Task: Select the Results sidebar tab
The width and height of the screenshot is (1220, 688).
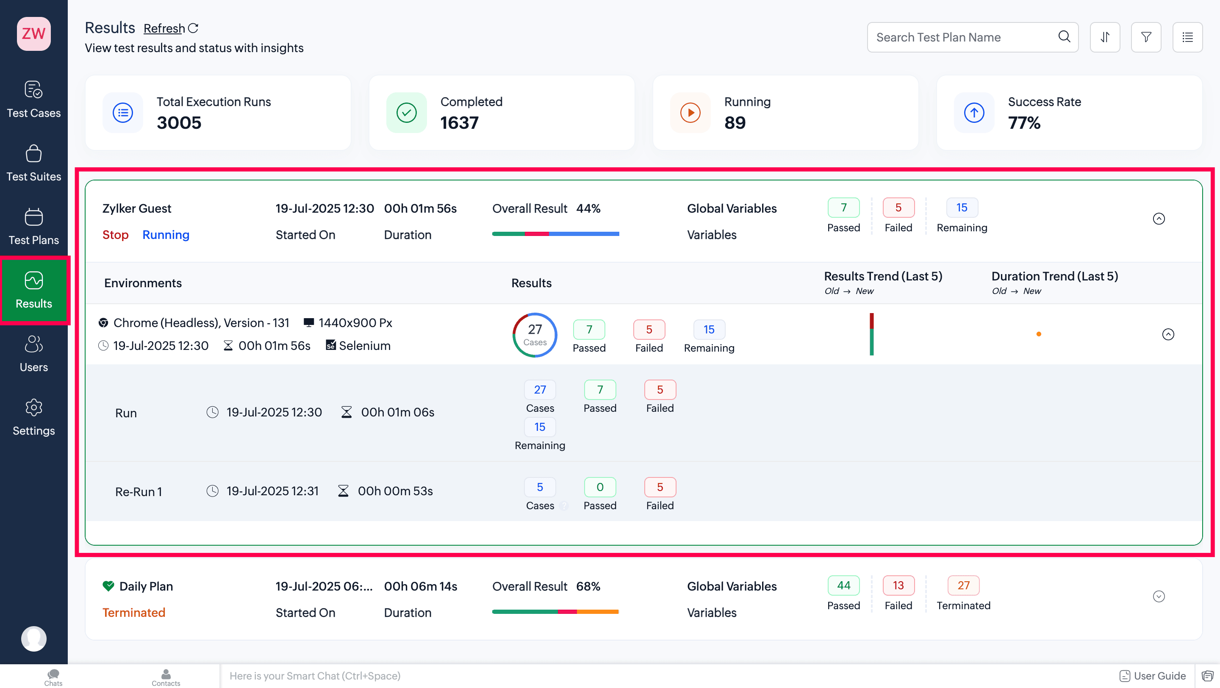Action: (x=33, y=290)
